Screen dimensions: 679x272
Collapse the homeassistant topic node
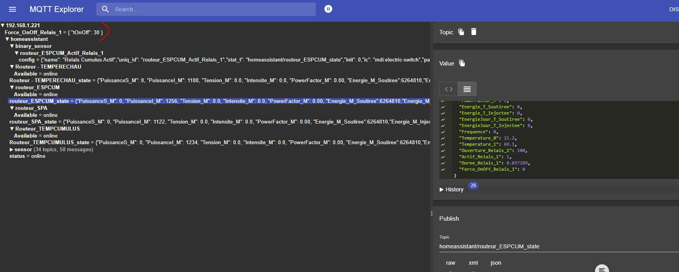(7, 39)
